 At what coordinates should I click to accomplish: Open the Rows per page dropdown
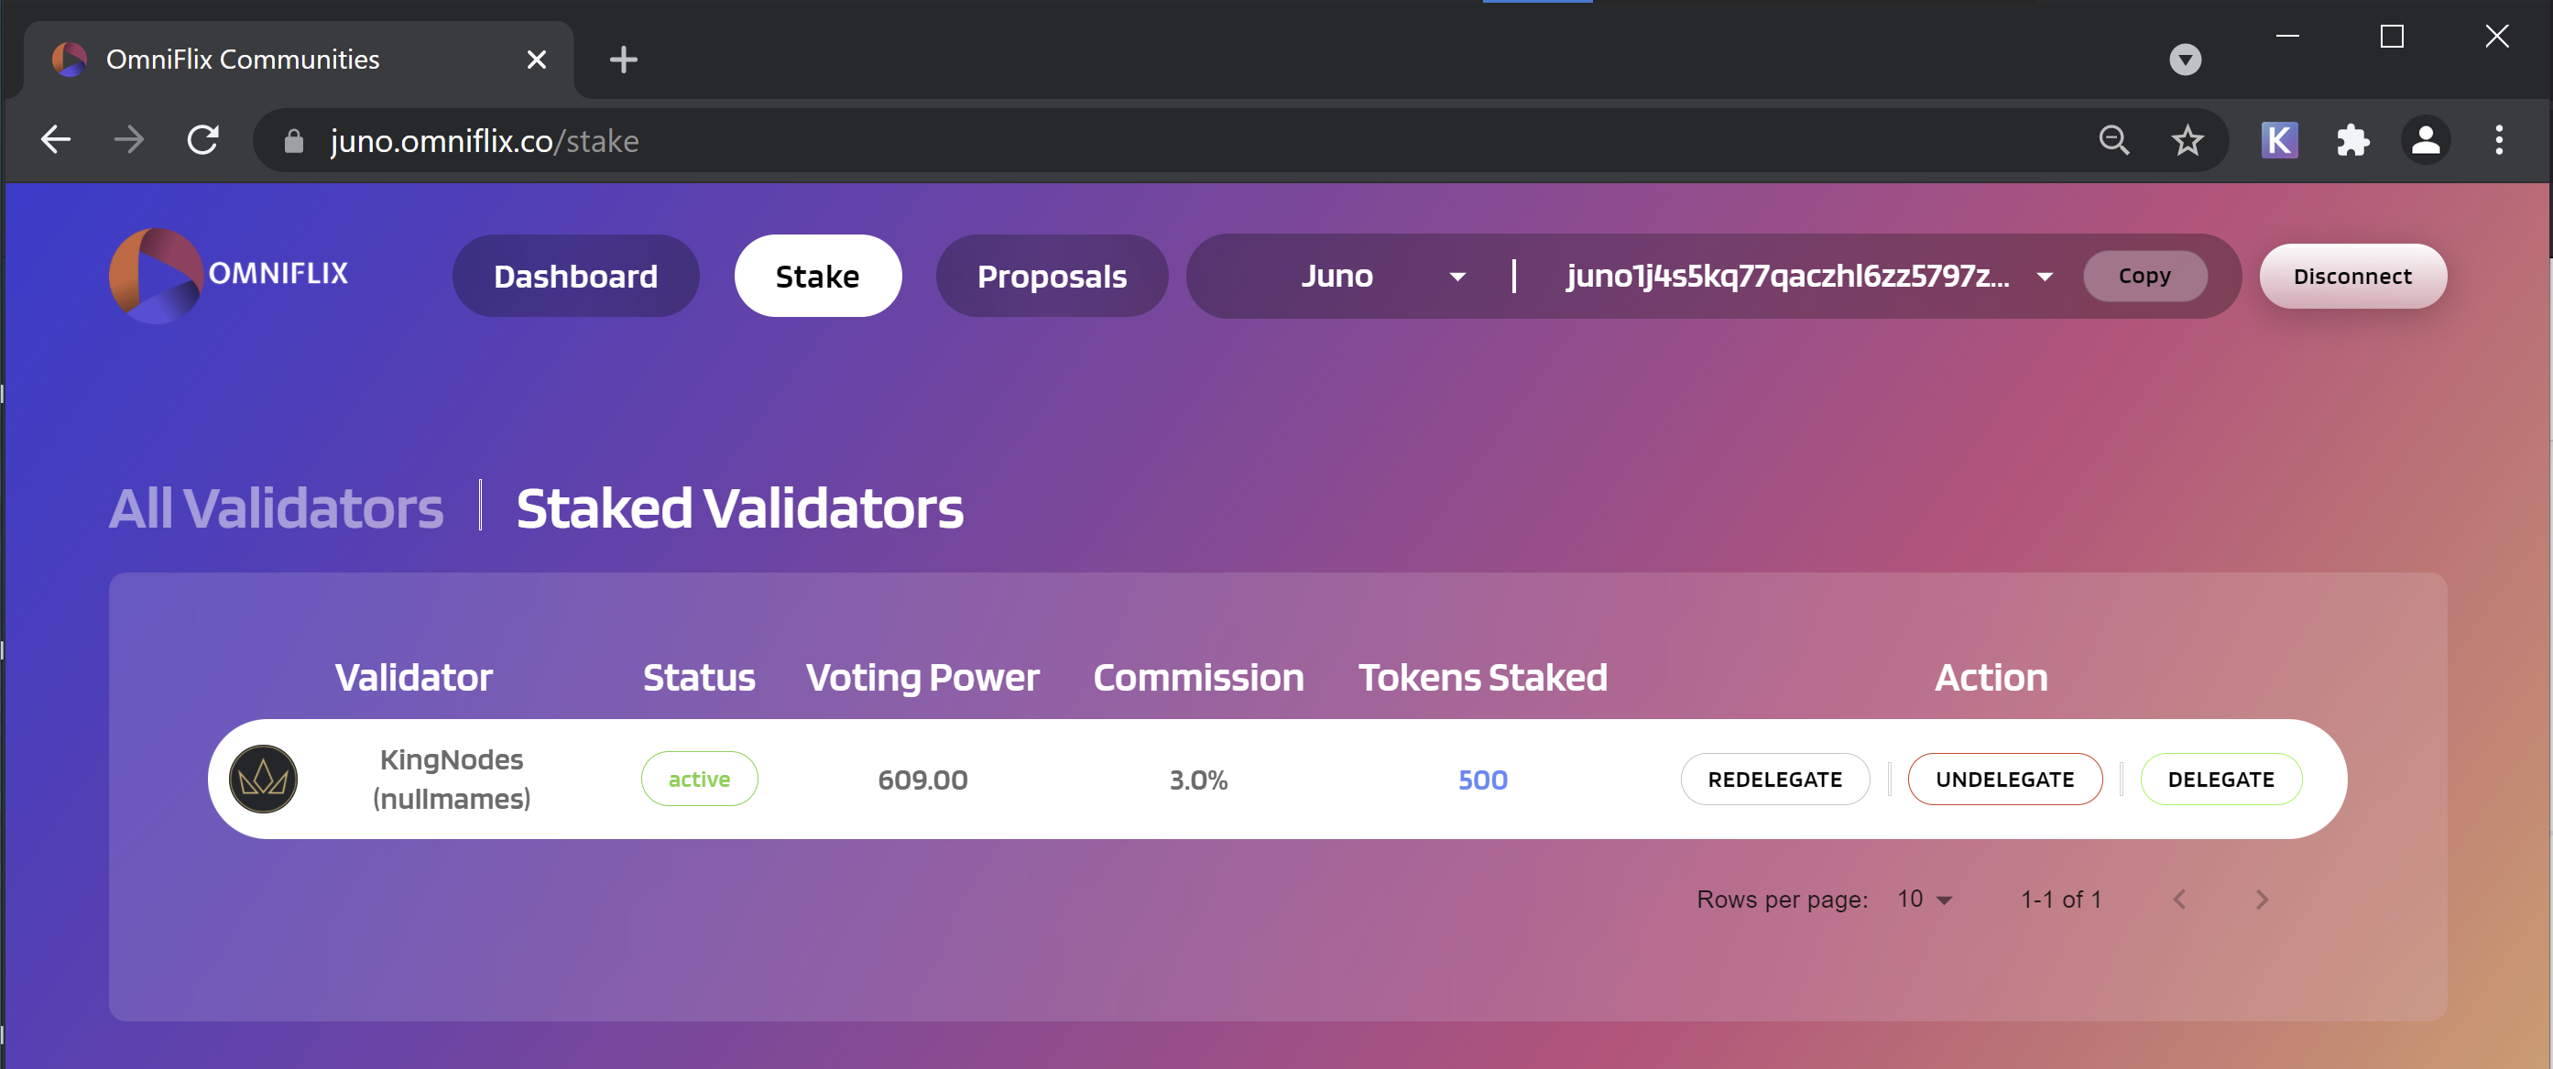[1924, 899]
